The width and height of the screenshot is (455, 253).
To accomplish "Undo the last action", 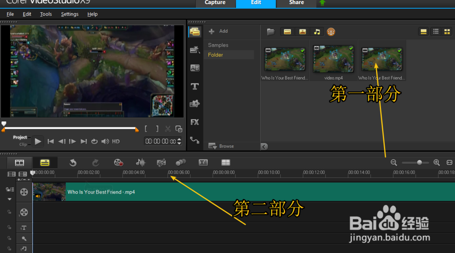I will click(73, 163).
